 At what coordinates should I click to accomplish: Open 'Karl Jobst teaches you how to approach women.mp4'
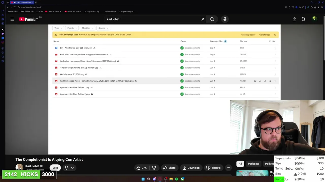point(84,54)
